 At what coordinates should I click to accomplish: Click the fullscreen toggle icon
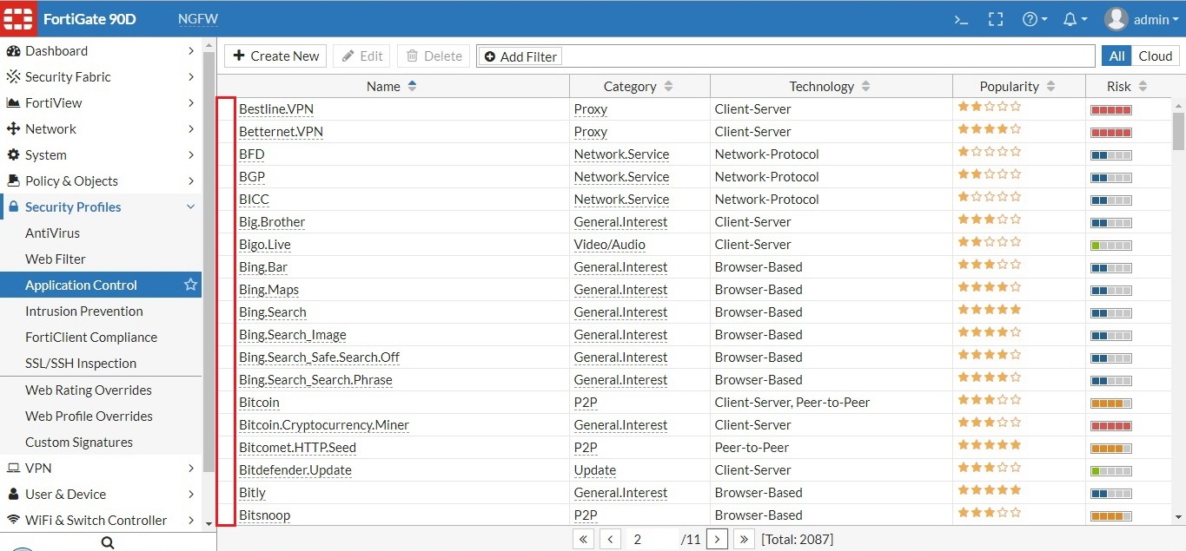coord(996,19)
